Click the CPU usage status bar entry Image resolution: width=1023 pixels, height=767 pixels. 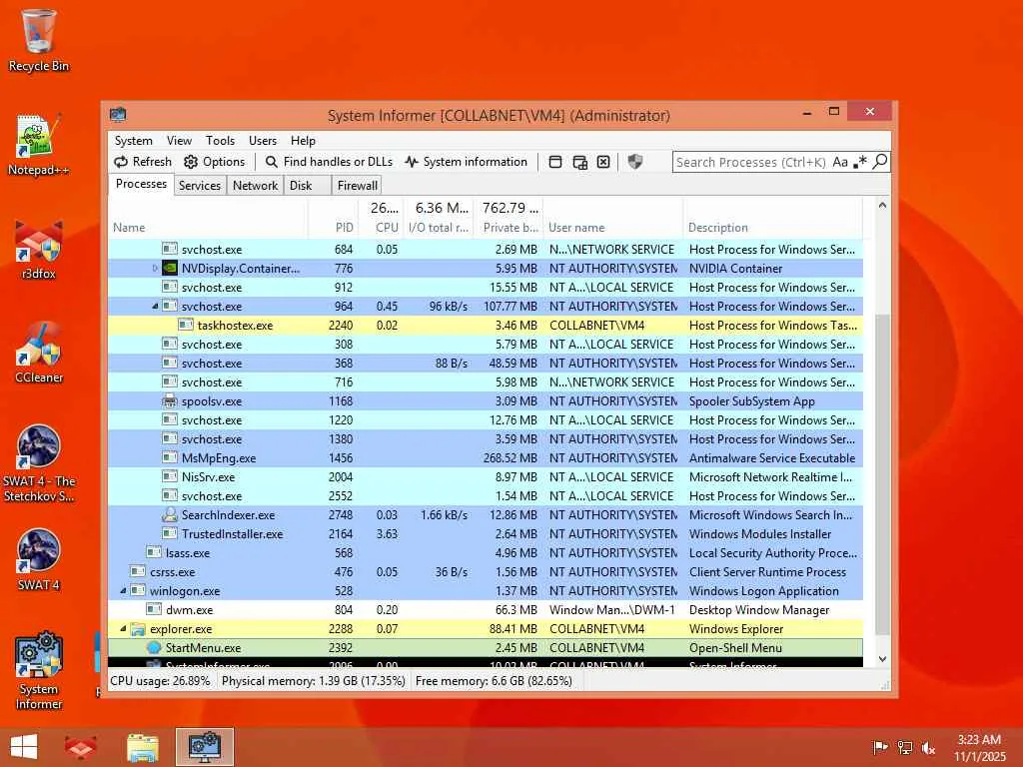point(160,681)
